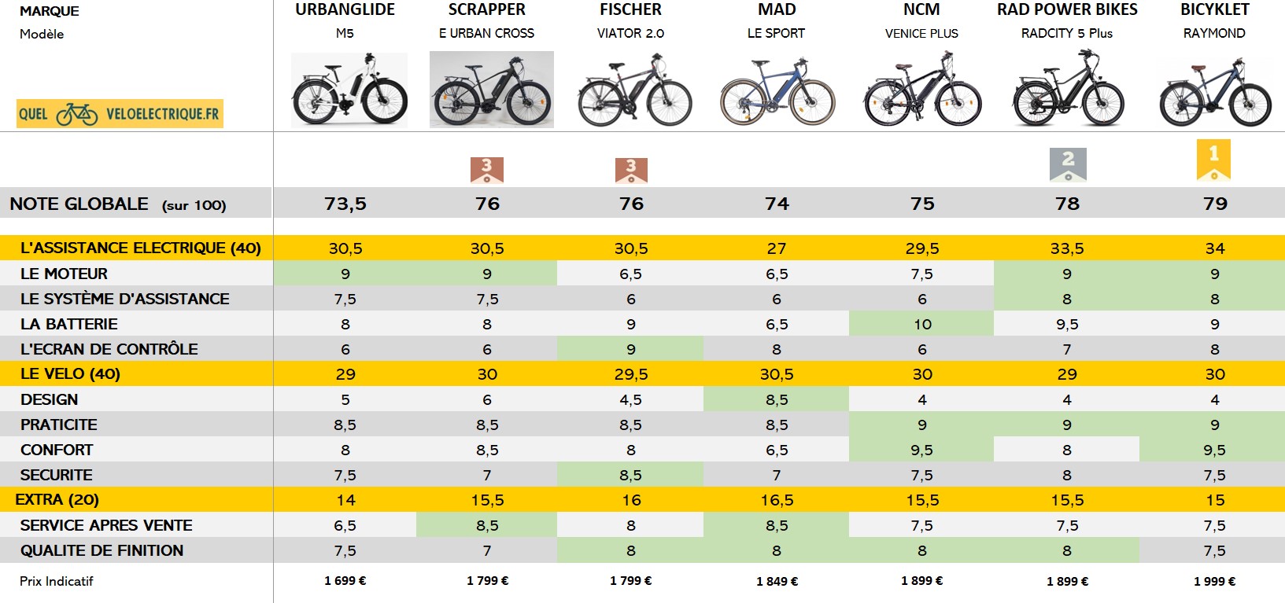Click the gold first-place badge above Bicyklet
The image size is (1285, 603).
pyautogui.click(x=1213, y=160)
